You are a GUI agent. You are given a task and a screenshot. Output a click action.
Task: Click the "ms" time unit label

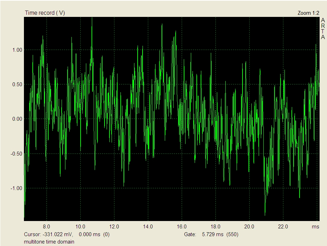(315, 227)
